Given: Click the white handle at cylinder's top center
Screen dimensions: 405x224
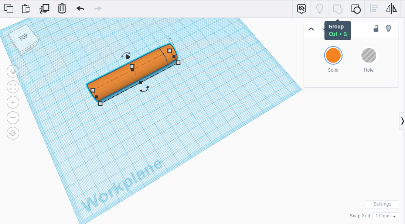Looking at the screenshot, I should pos(132,66).
